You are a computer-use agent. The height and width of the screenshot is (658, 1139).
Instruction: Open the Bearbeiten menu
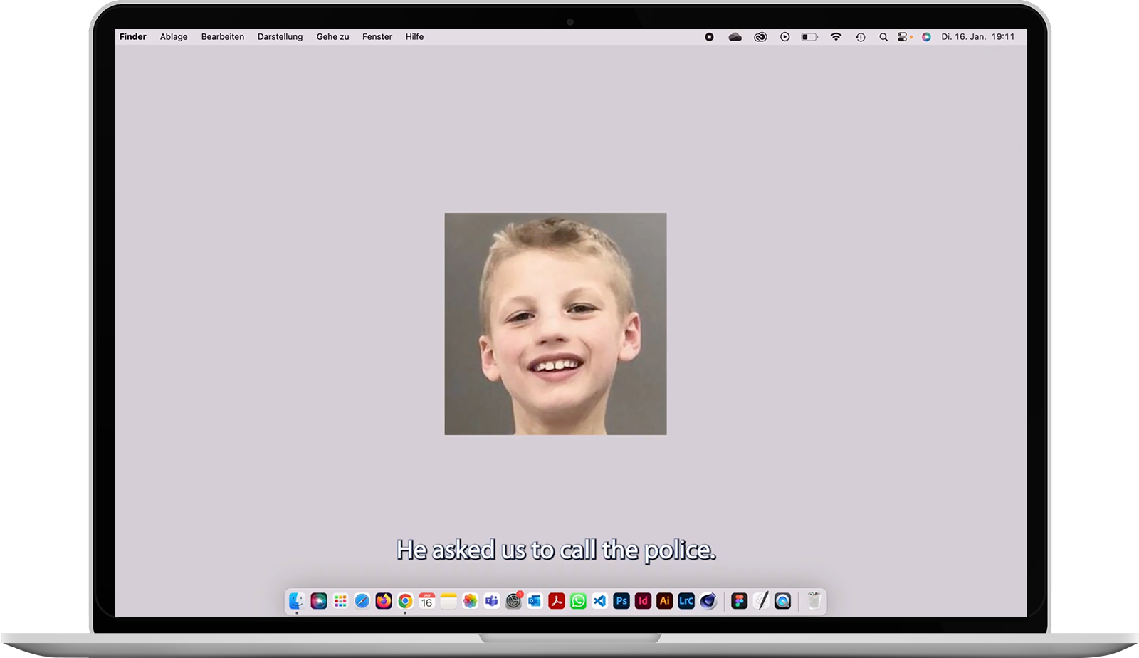[x=223, y=37]
